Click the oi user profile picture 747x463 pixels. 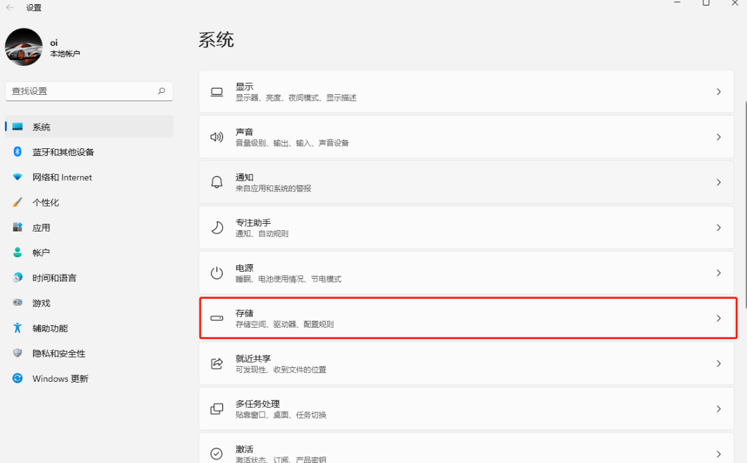(24, 47)
